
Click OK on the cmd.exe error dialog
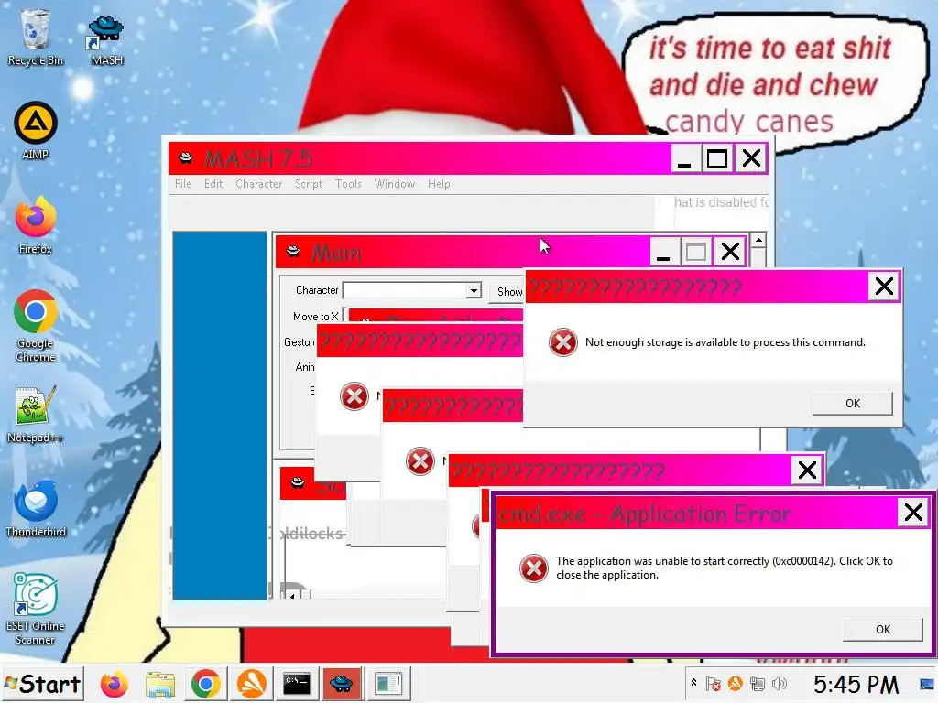coord(883,630)
